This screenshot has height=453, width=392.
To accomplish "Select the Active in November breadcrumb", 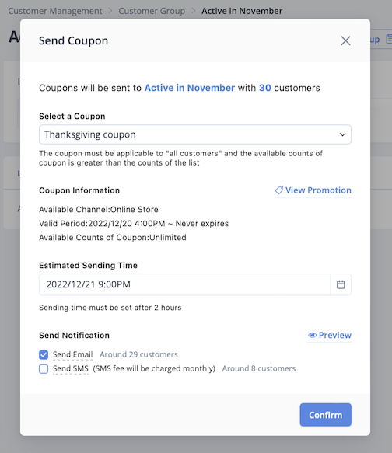I will coord(242,11).
